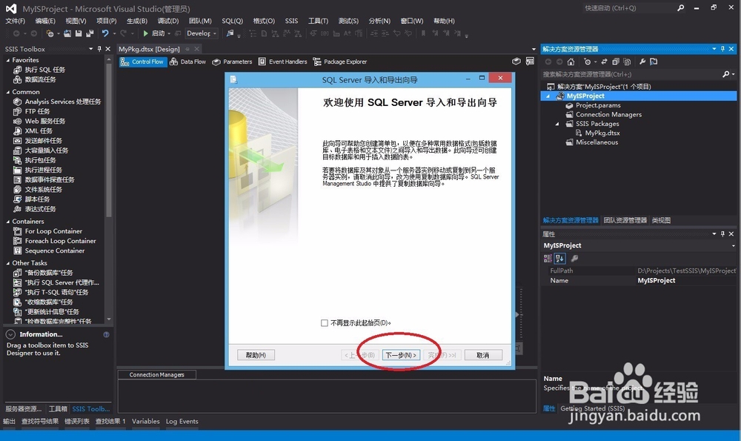The image size is (741, 441).
Task: Collapse the Favorites toolbox group
Action: [8, 60]
